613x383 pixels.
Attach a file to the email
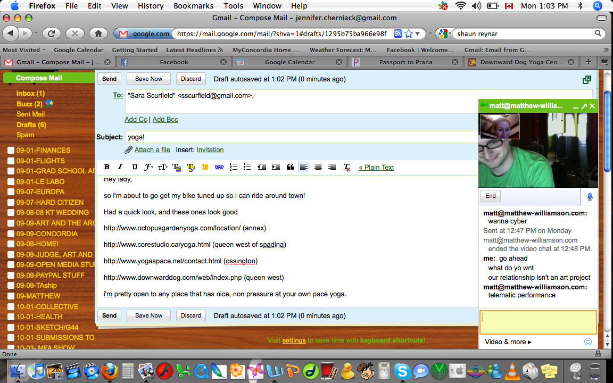point(152,149)
